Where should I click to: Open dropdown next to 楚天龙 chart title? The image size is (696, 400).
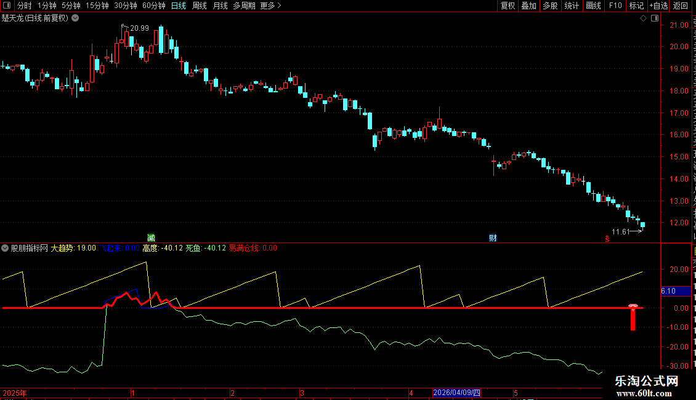76,18
